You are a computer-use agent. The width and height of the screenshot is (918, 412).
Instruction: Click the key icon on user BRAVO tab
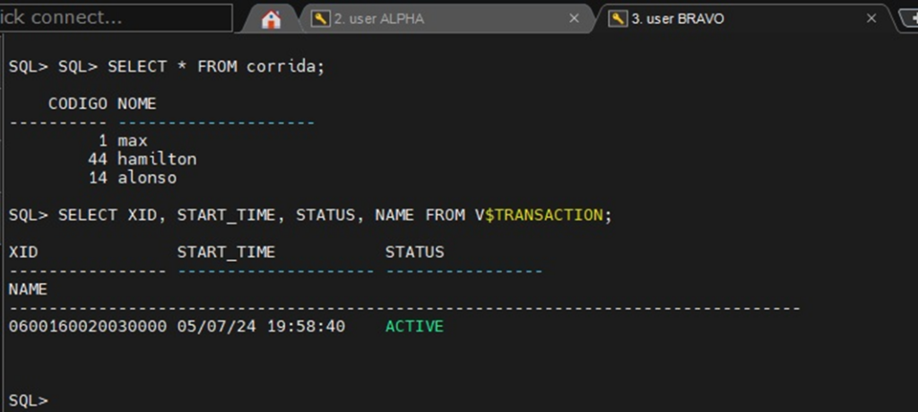click(x=618, y=19)
